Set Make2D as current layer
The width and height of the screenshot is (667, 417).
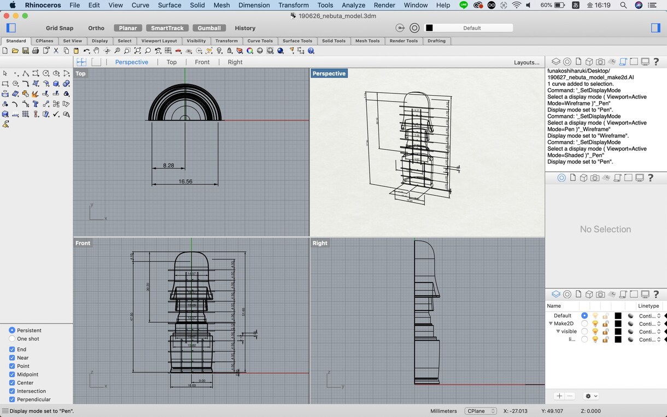(584, 324)
